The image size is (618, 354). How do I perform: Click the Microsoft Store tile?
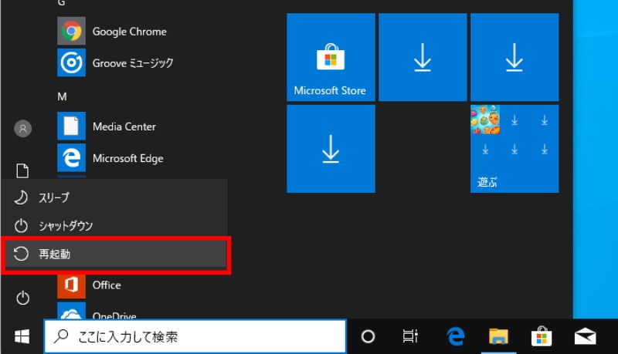click(x=330, y=57)
